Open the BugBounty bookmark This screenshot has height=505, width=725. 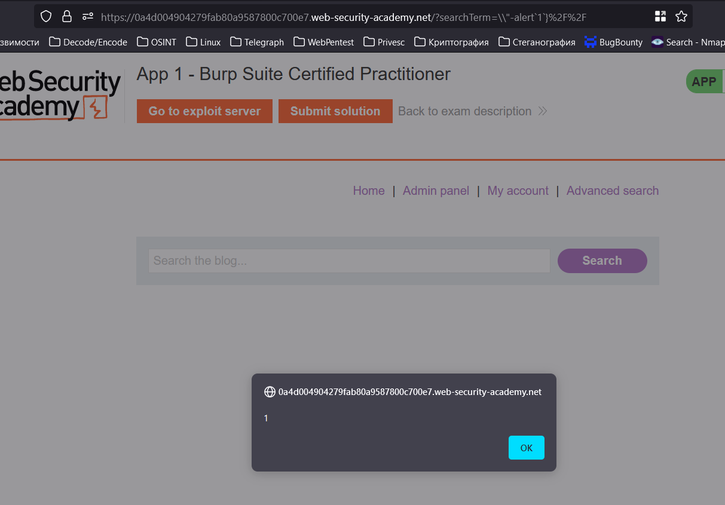[x=614, y=42]
